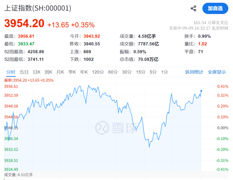Choose the 30分 interval tab
This screenshot has height=180, width=233.
click(127, 72)
